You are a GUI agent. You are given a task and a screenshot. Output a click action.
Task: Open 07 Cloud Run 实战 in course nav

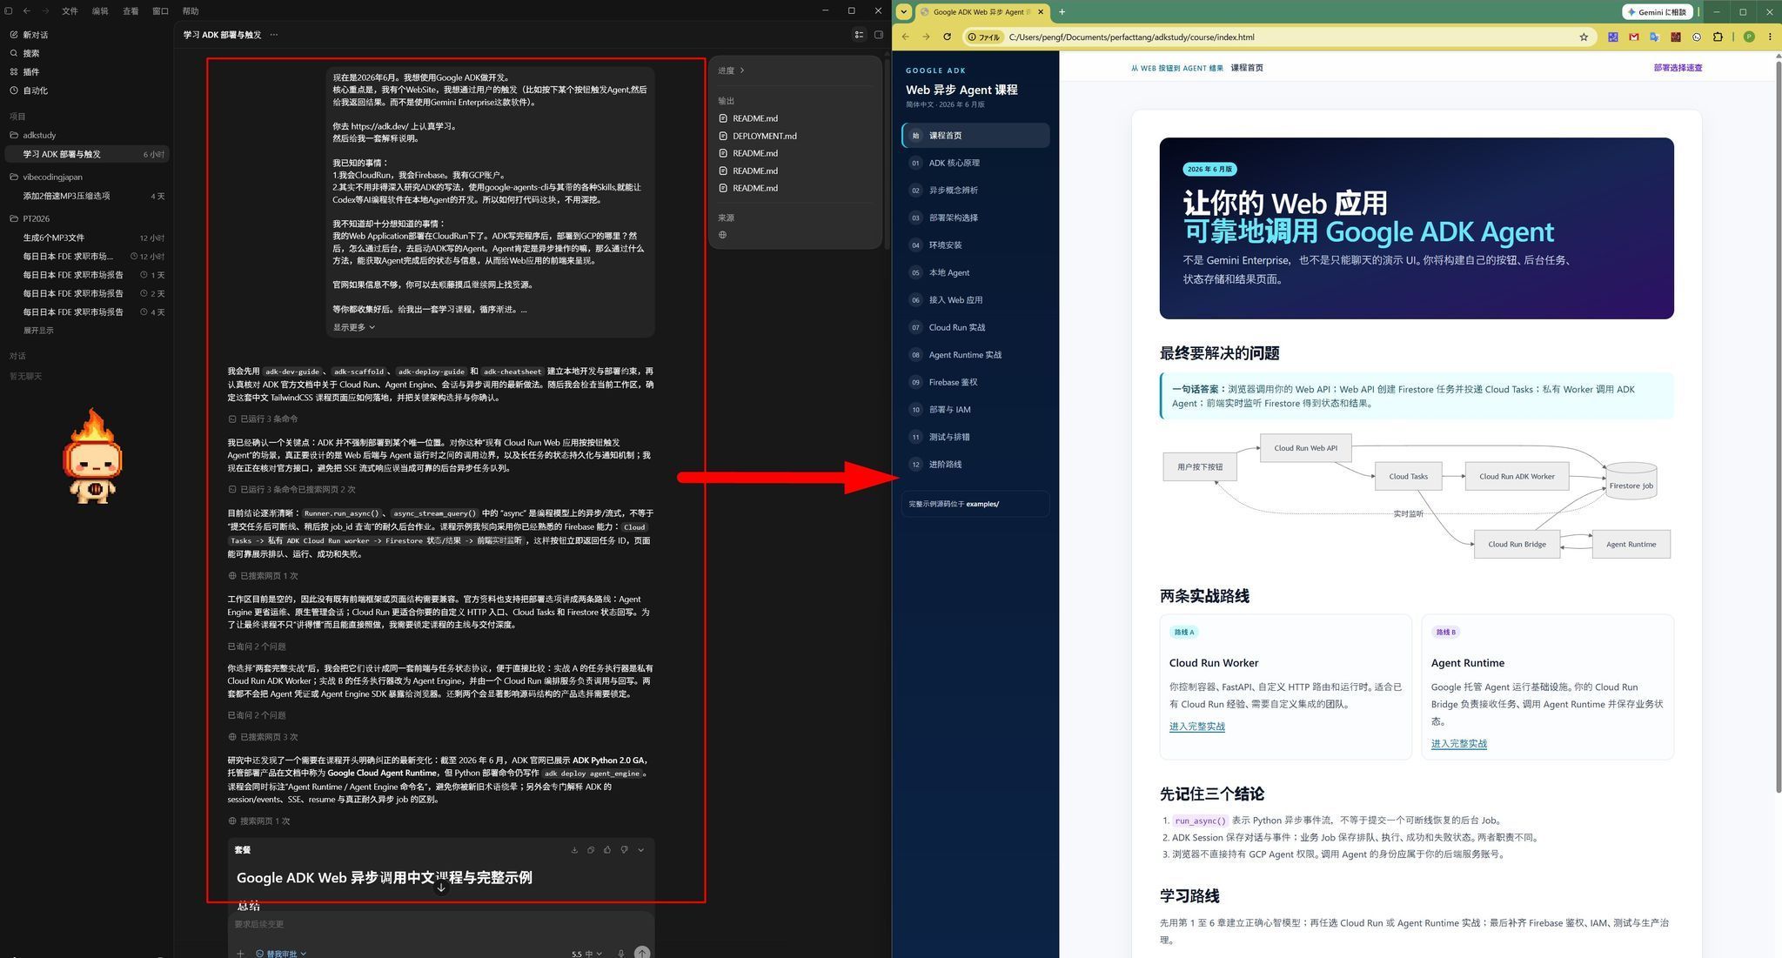click(975, 327)
